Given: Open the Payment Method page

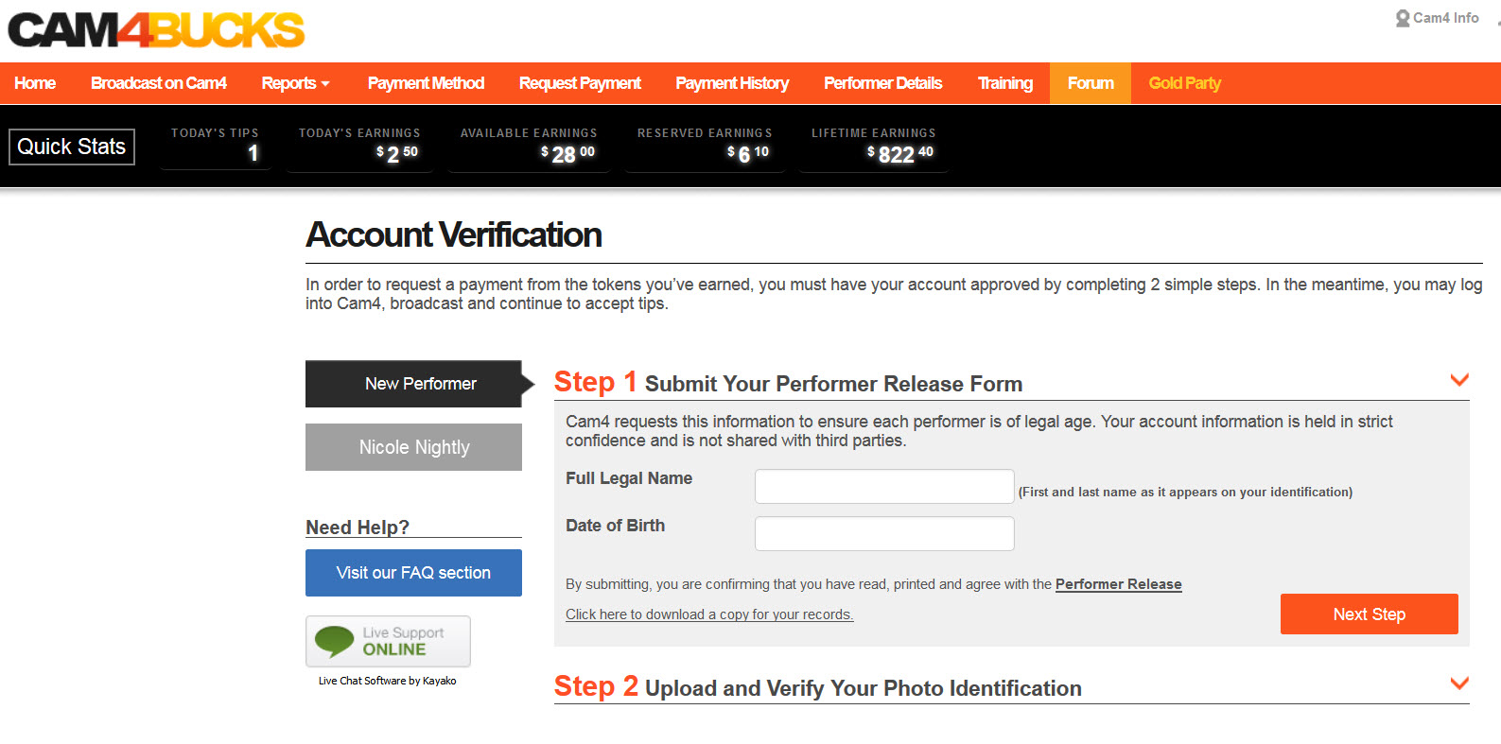Looking at the screenshot, I should coord(426,83).
